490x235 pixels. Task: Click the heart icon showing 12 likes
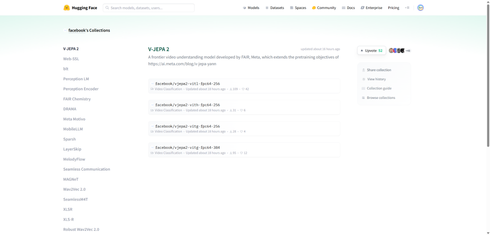241,153
